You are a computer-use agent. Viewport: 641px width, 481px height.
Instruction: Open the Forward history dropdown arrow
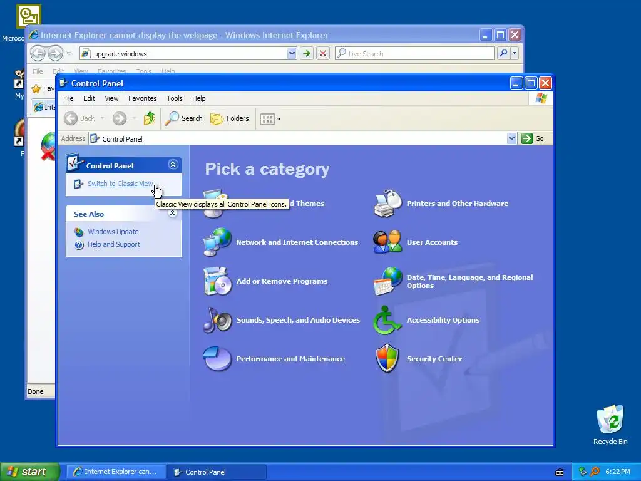134,118
